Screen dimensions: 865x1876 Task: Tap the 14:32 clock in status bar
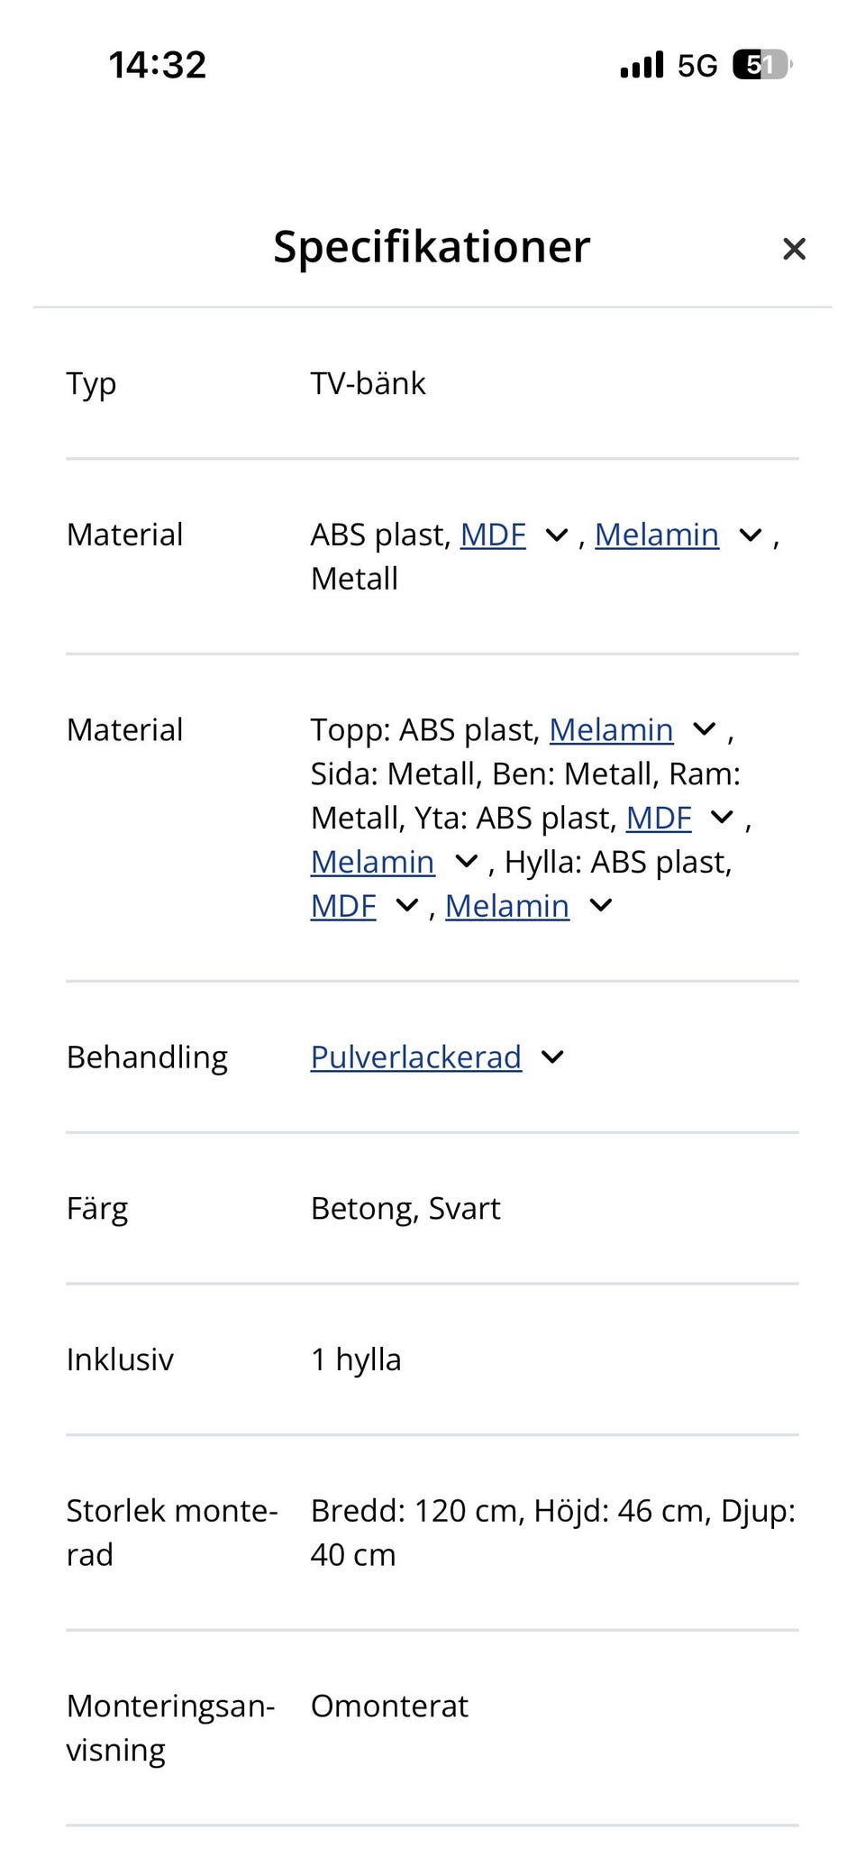point(158,65)
